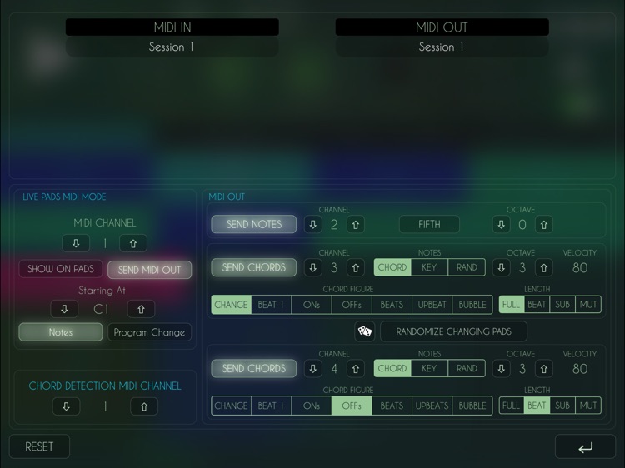
Task: Set channel 3 length to BEAT
Action: (x=537, y=305)
